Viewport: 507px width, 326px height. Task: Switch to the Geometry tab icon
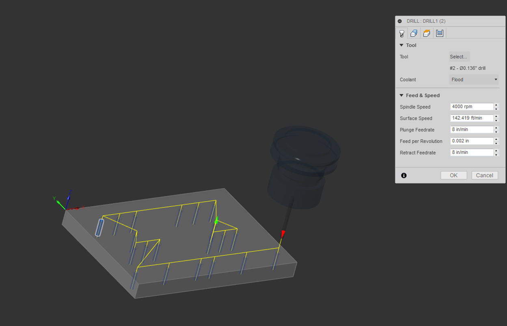coord(414,33)
